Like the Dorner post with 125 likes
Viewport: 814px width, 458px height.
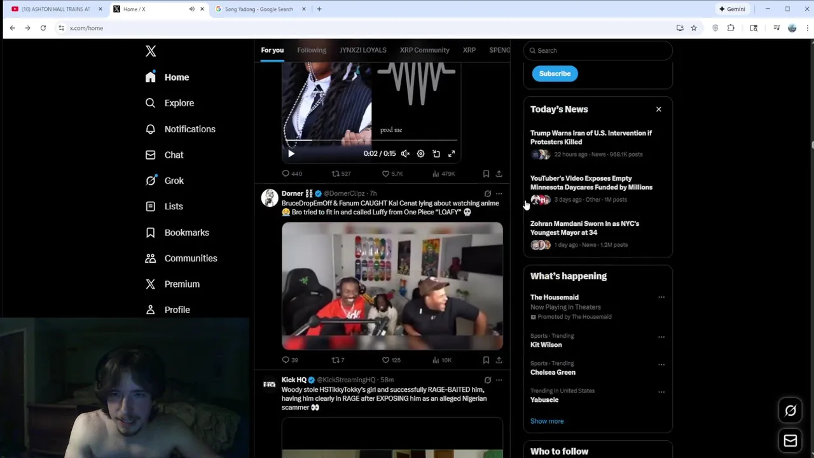tap(391, 360)
